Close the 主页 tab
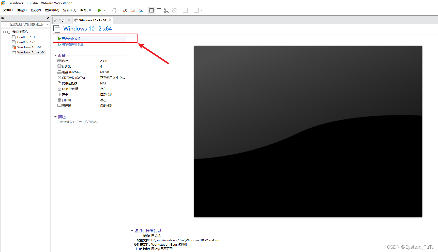 point(69,20)
